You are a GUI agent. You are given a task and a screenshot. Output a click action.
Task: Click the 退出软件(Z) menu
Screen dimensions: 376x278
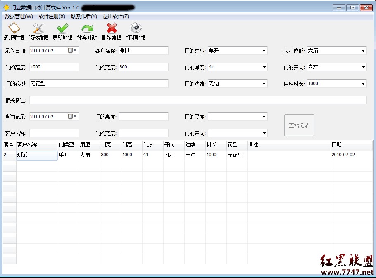(x=116, y=16)
